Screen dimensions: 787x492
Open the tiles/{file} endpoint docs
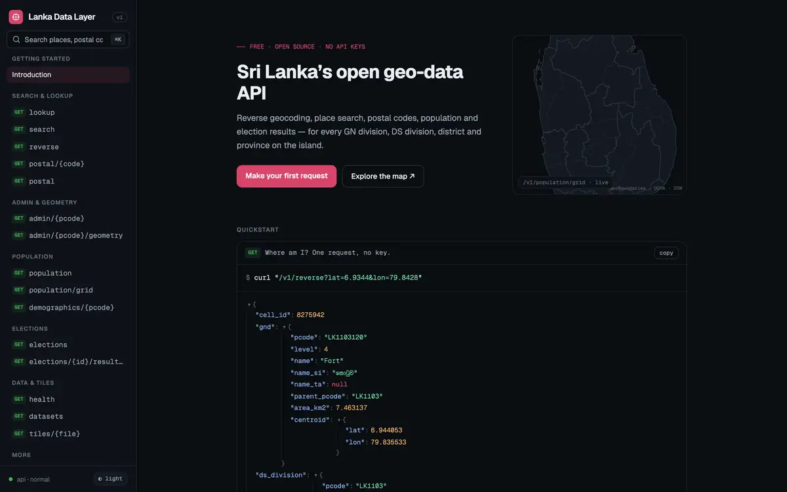click(x=68, y=434)
